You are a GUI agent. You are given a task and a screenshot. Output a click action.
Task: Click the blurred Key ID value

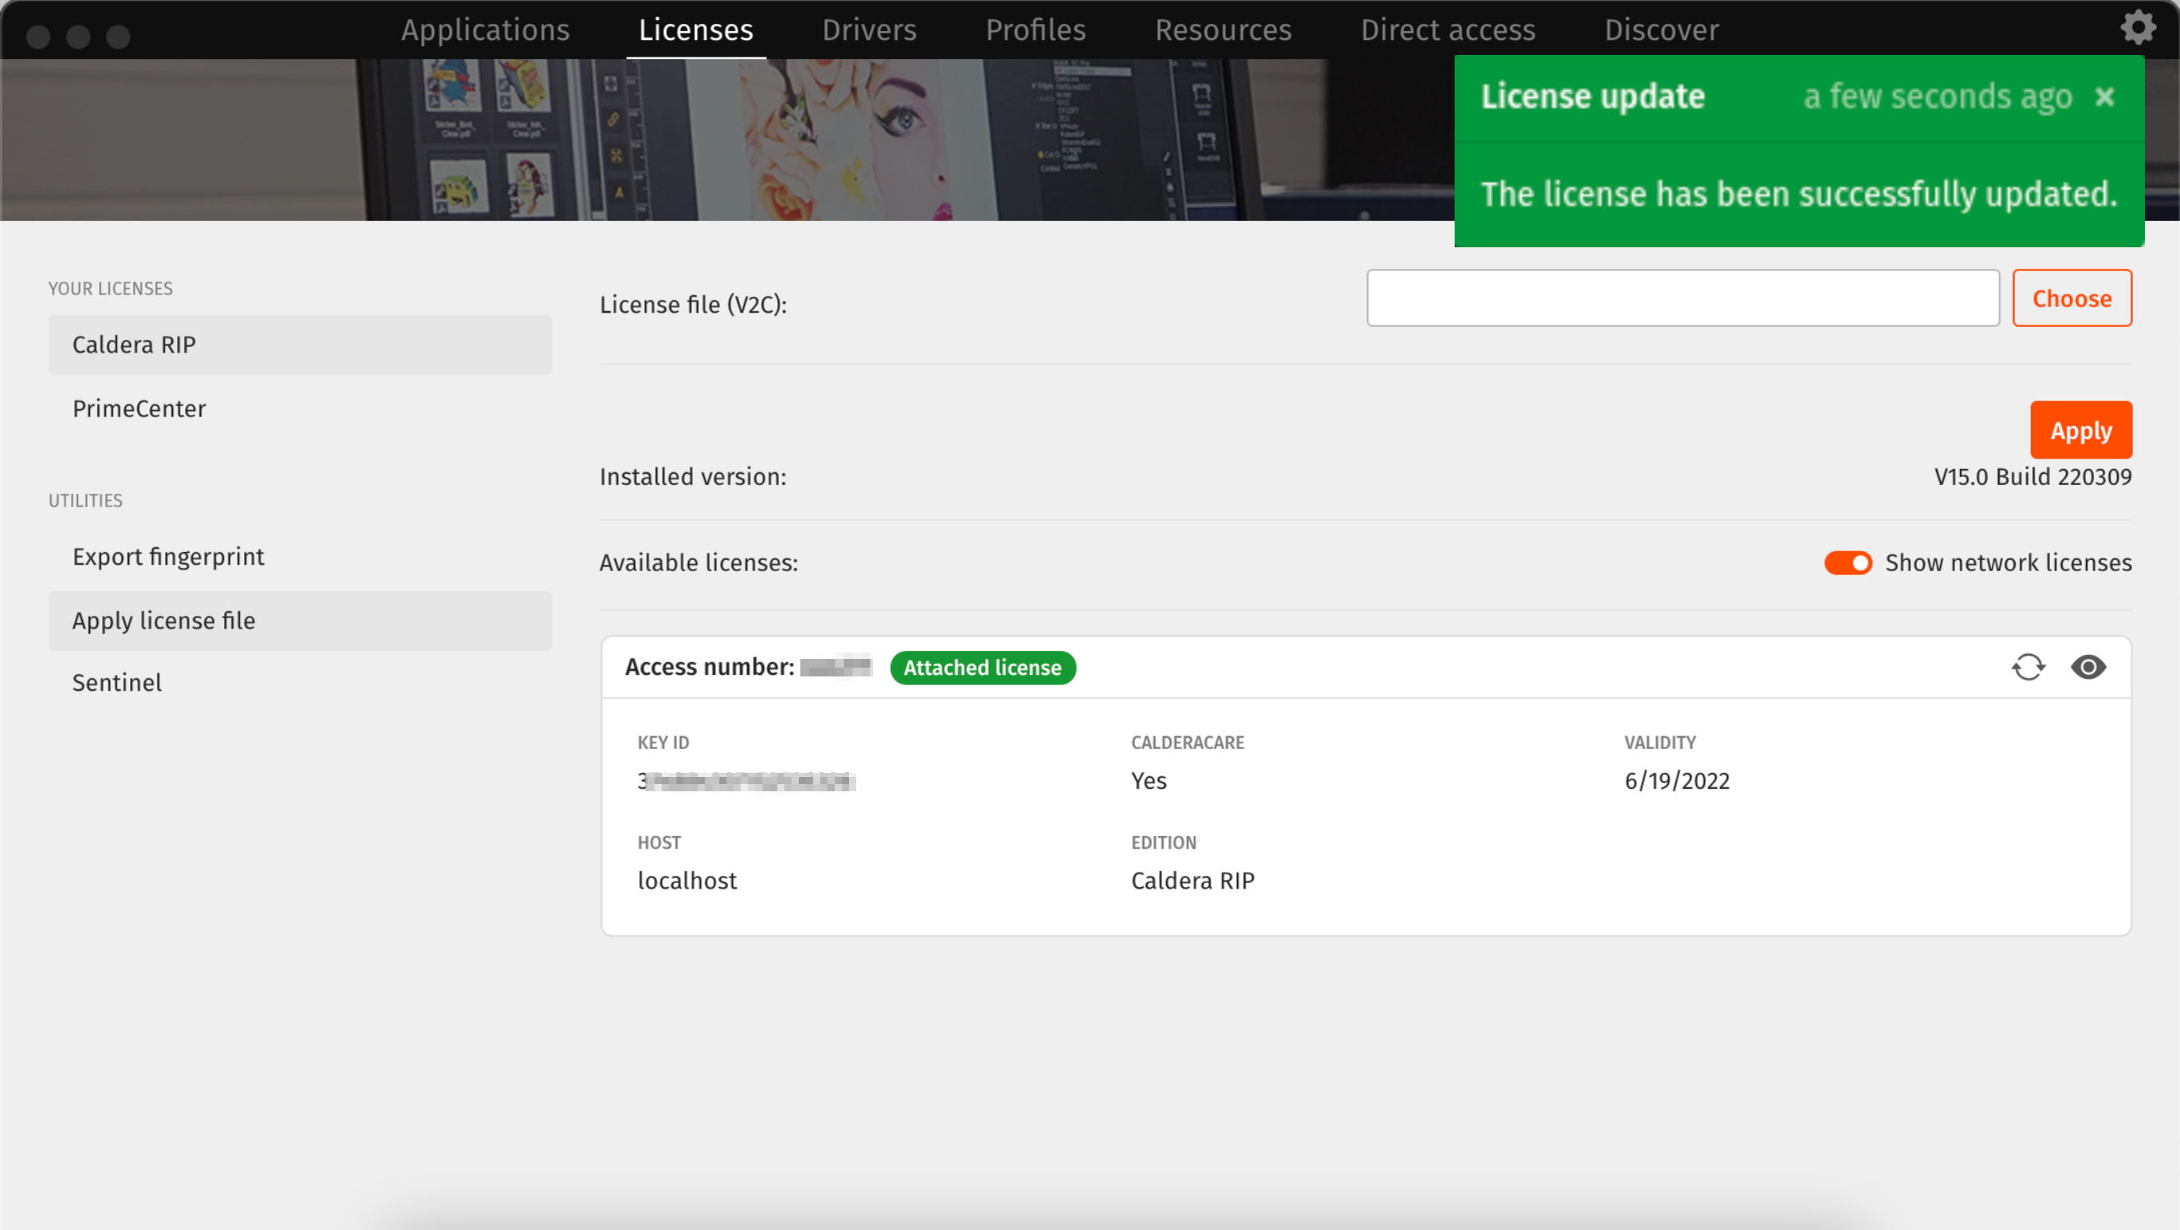746,781
